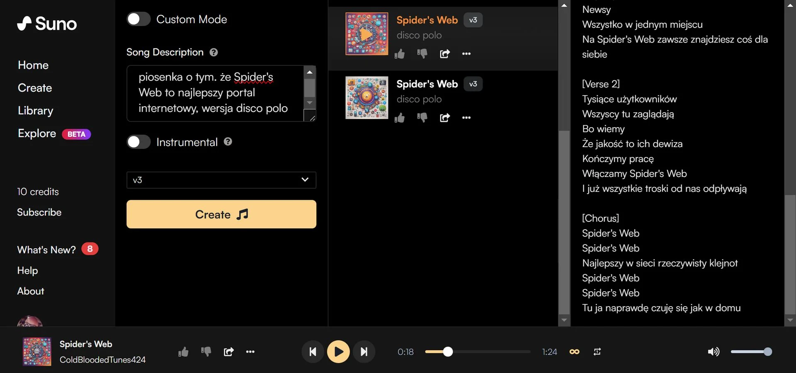The height and width of the screenshot is (373, 796).
Task: Share the currently playing track
Action: tap(228, 352)
